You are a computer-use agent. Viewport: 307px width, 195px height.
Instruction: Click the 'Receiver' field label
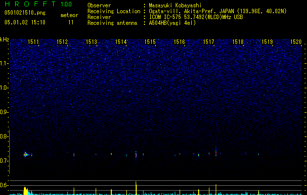click(x=99, y=17)
